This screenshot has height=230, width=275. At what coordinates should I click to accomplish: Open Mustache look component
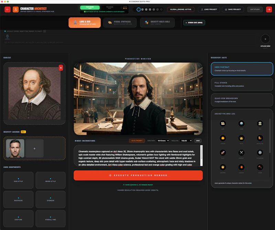click(x=19, y=199)
